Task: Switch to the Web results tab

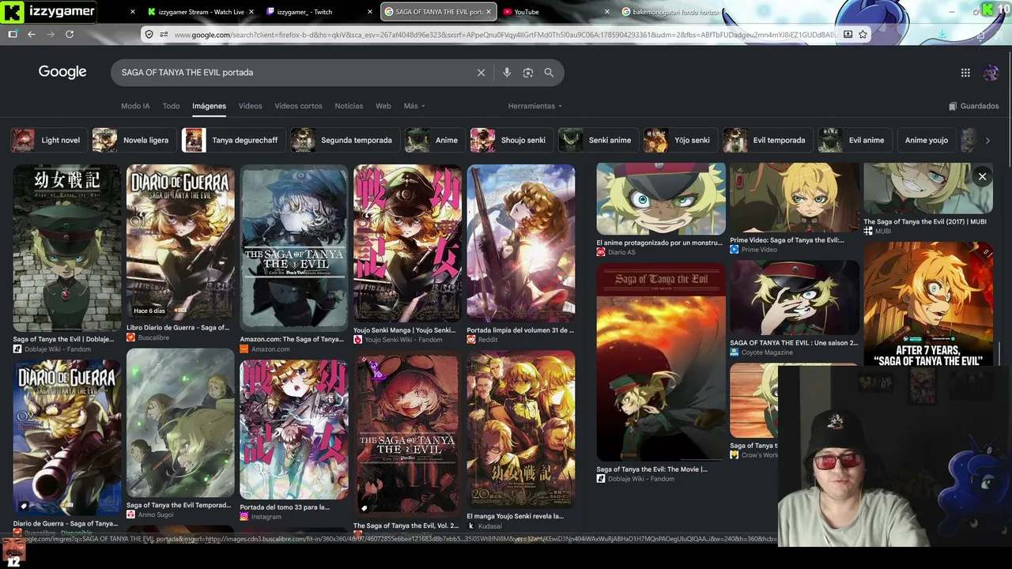Action: 383,106
